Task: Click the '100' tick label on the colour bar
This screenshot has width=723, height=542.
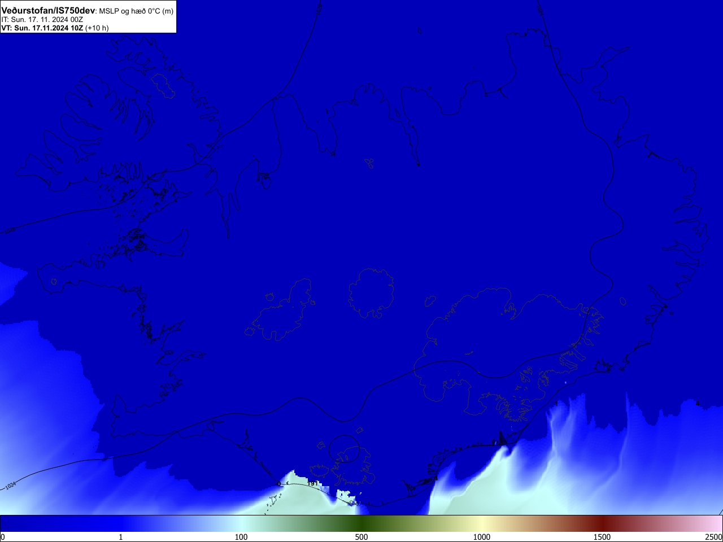Action: (x=241, y=537)
